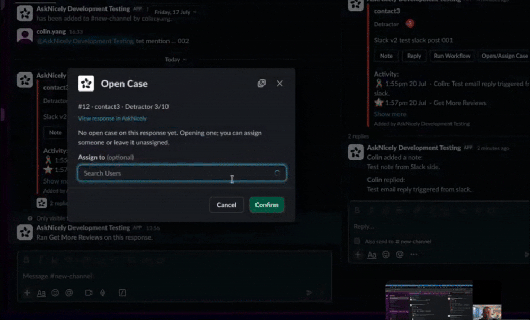Confirm opening the case
Viewport: 530px width, 320px height.
point(267,205)
